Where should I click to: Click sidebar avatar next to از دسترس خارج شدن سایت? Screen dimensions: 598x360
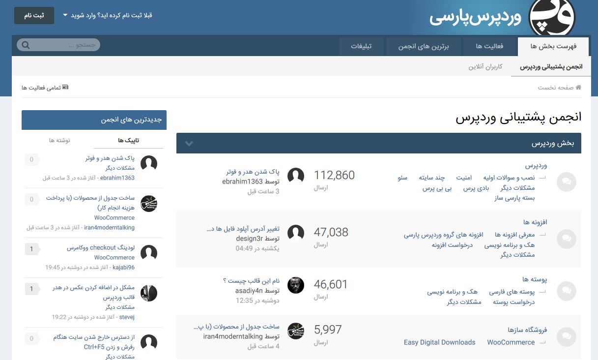149,343
